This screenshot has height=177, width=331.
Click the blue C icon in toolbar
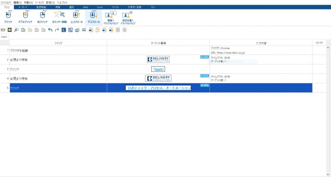[x=63, y=30]
